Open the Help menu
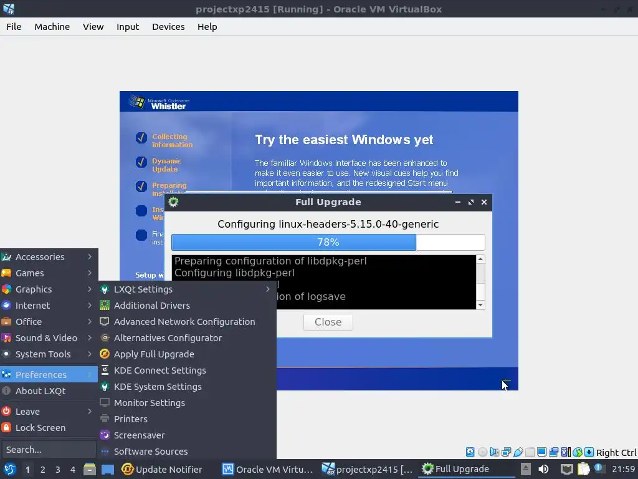638x479 pixels. [x=207, y=26]
